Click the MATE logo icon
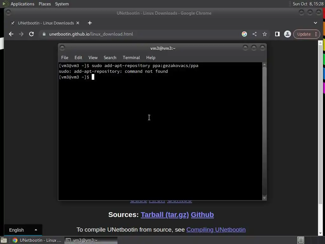This screenshot has height=244, width=325. pyautogui.click(x=5, y=4)
